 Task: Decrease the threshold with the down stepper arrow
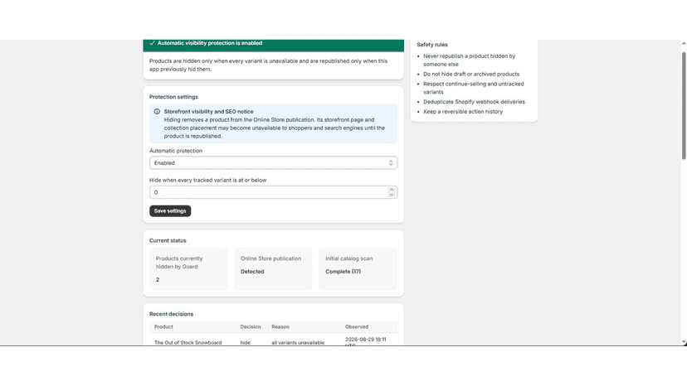[x=392, y=195]
